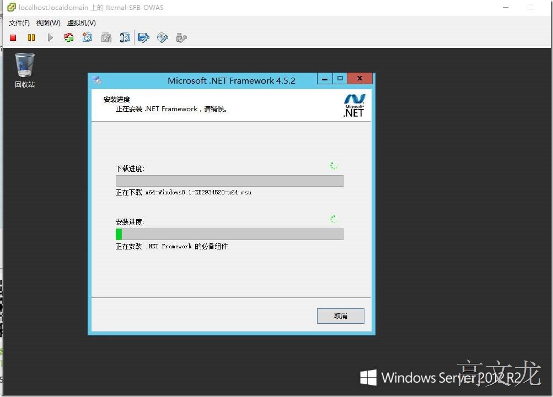Click the 安装进度 label above green bar
This screenshot has height=397, width=553.
(x=130, y=222)
